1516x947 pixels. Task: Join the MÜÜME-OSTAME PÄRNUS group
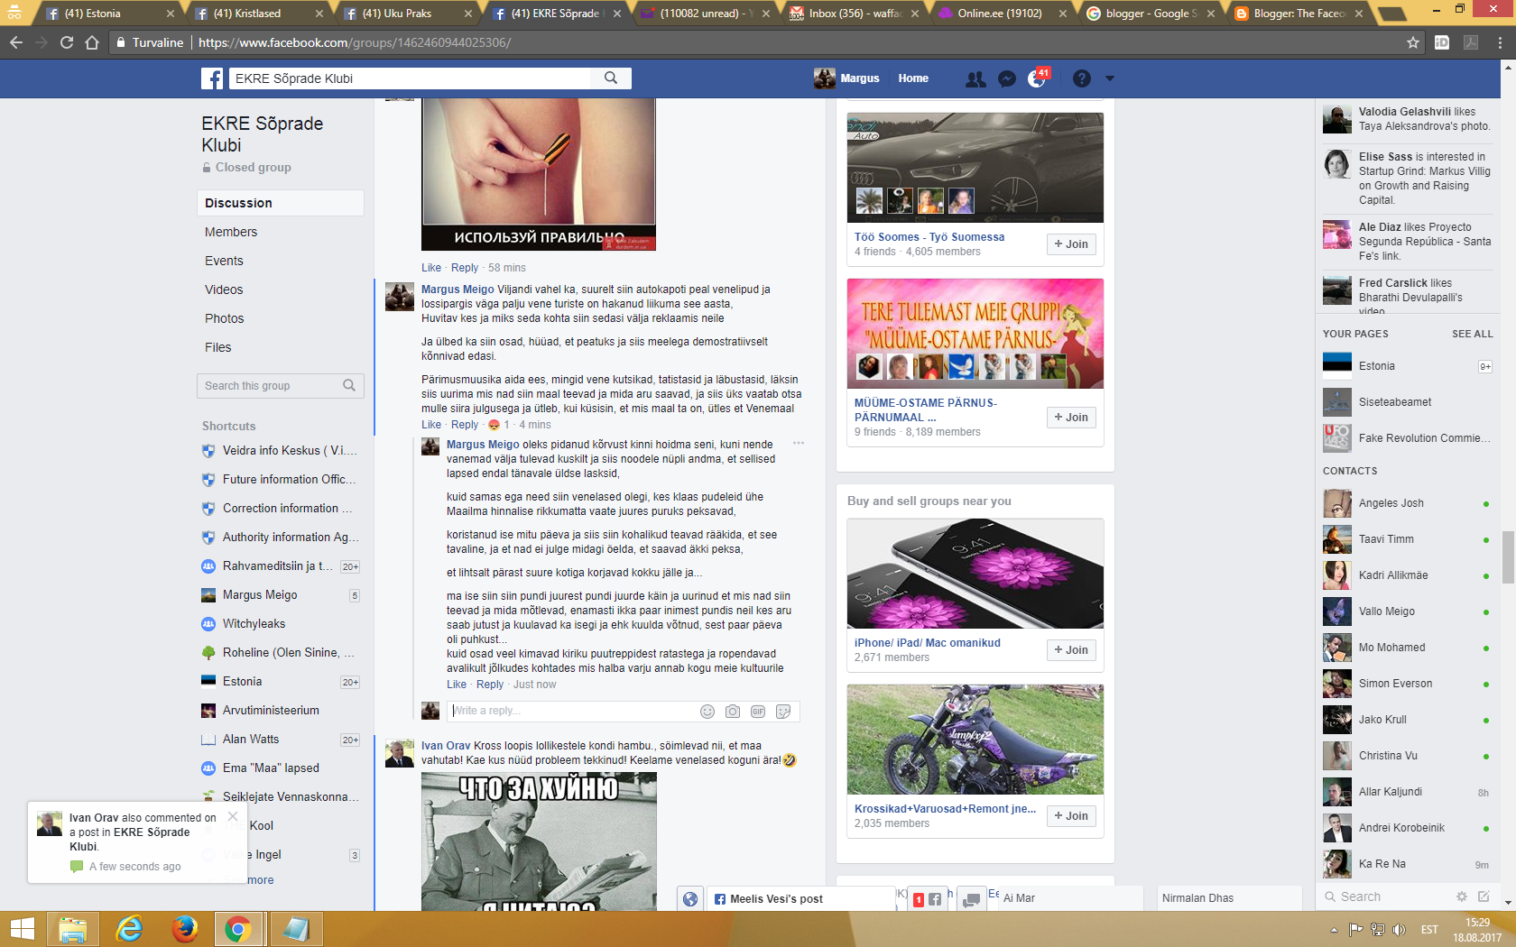tap(1071, 418)
